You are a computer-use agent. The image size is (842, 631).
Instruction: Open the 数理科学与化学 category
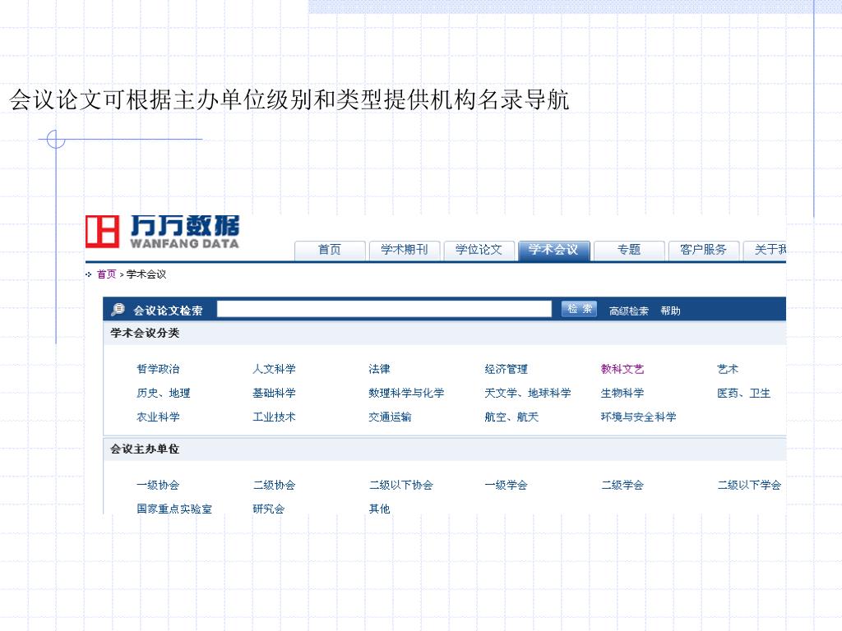click(x=406, y=394)
